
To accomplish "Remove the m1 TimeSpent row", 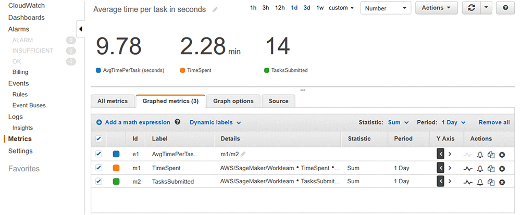I will [x=502, y=169].
